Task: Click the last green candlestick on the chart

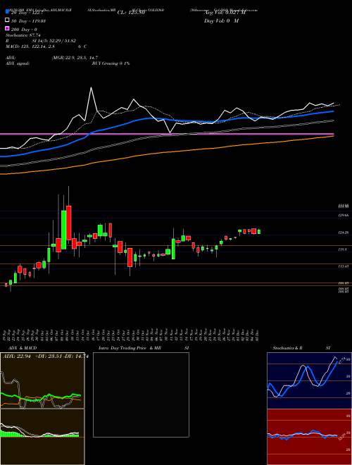Action: 259,232
